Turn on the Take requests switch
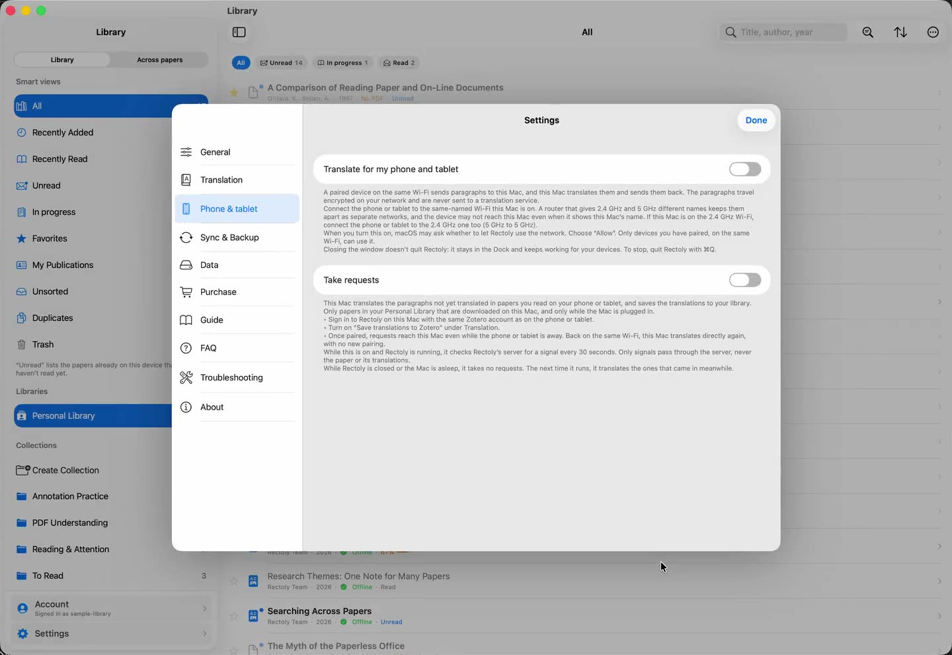952x655 pixels. click(745, 280)
